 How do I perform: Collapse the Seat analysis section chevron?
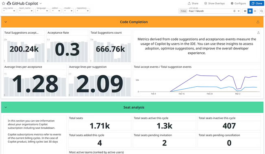6,107
